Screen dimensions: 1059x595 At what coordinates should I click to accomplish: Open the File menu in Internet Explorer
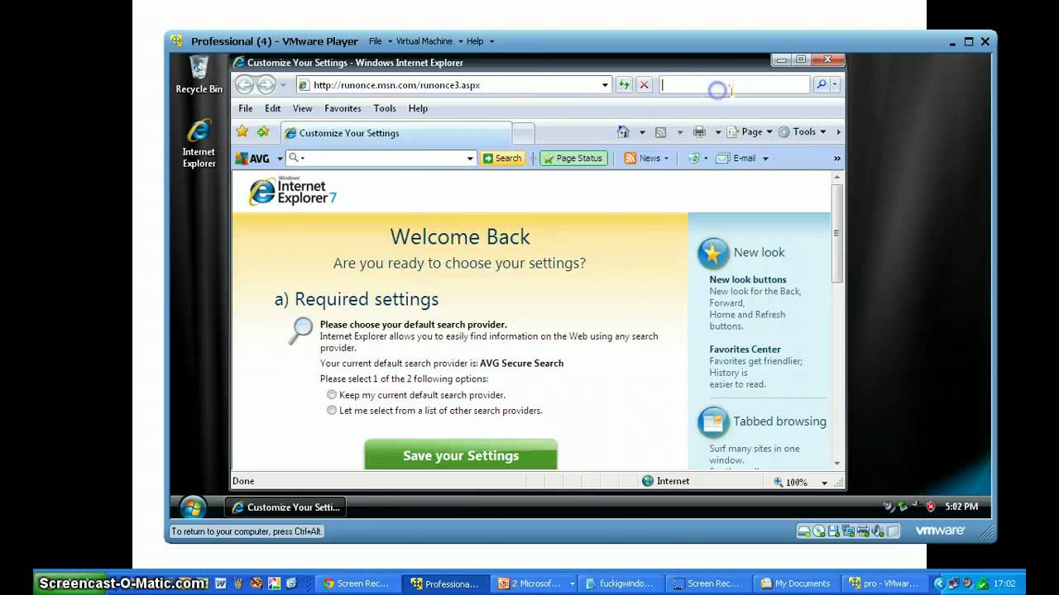tap(246, 108)
